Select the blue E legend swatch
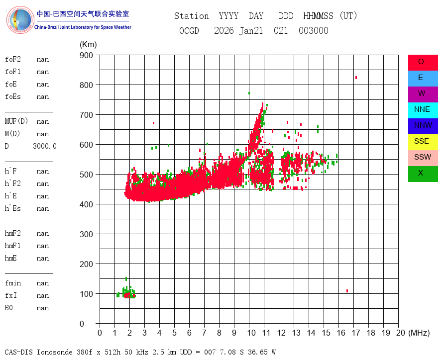The height and width of the screenshot is (358, 448). 423,79
